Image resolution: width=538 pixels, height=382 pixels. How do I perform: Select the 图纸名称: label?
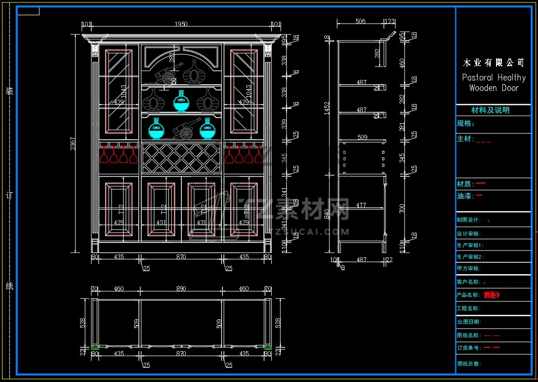(469, 335)
